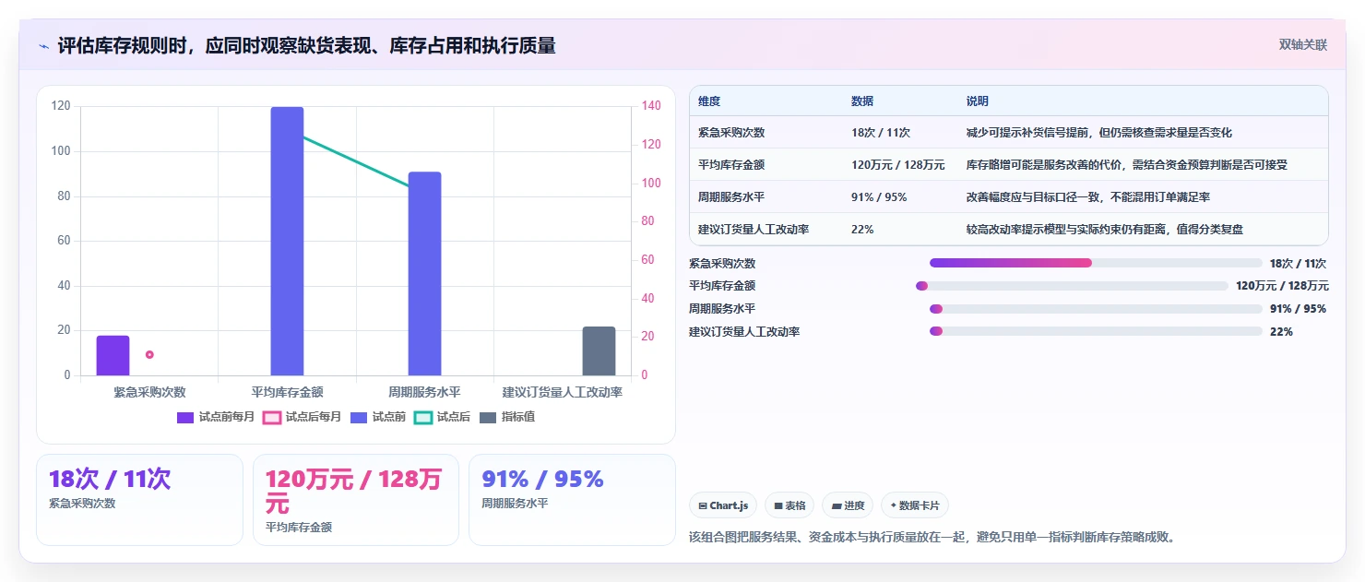
Task: Click the 紧急采购次数 progress bar
Action: 1096,263
